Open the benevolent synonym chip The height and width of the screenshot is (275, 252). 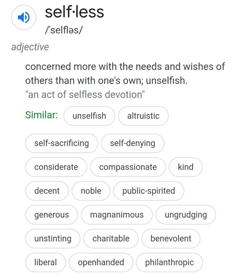171,238
